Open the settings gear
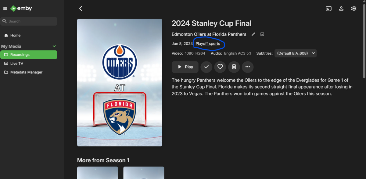The image size is (366, 179). click(353, 9)
